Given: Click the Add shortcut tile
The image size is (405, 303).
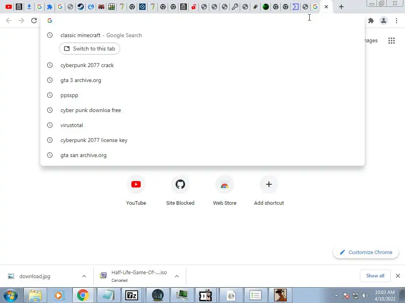Looking at the screenshot, I should (x=269, y=191).
